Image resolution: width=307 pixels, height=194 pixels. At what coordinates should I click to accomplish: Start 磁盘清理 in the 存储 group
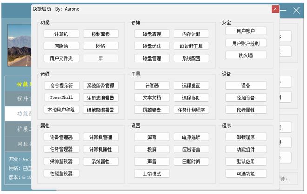pos(152,34)
